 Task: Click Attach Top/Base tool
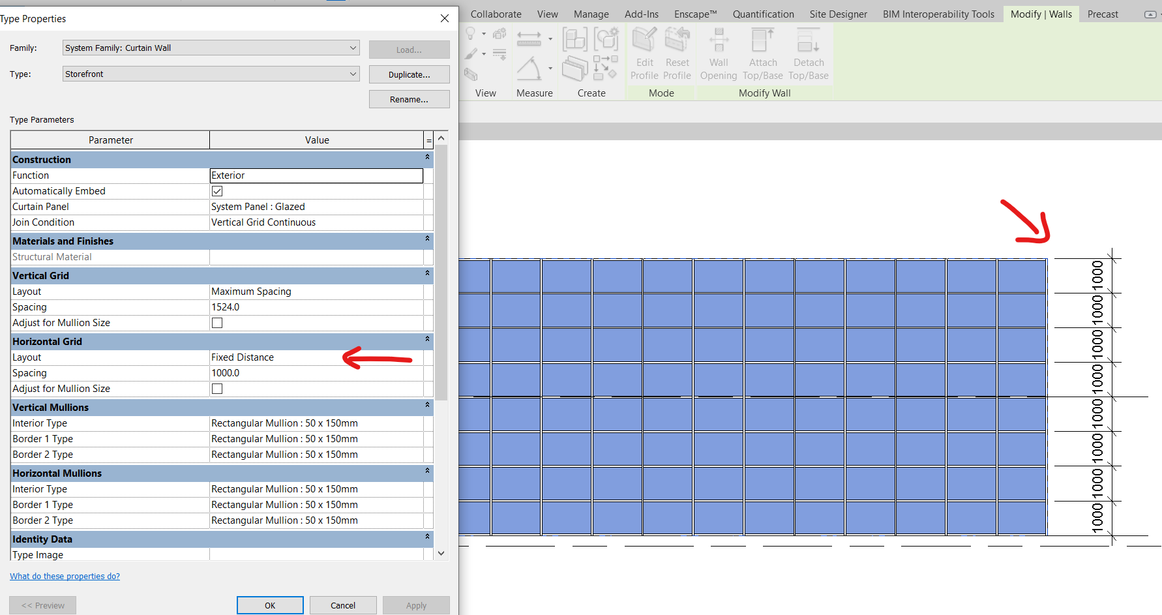763,53
